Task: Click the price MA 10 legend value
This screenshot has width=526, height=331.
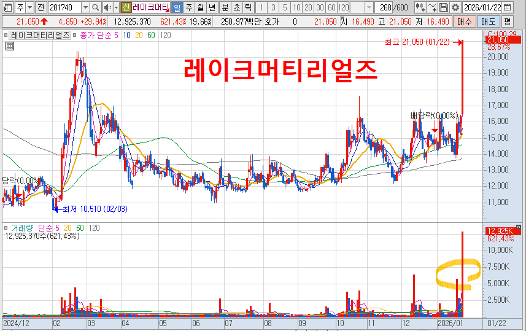Action: click(x=126, y=35)
